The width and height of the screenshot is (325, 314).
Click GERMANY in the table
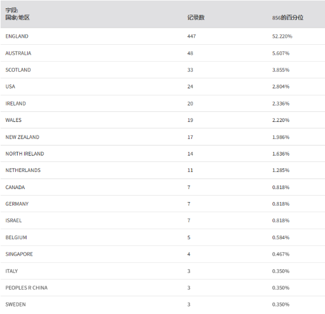[17, 204]
